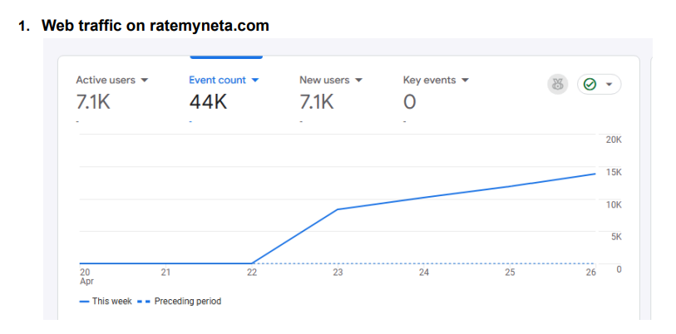Open the Active users metric dropdown arrow

coord(145,80)
